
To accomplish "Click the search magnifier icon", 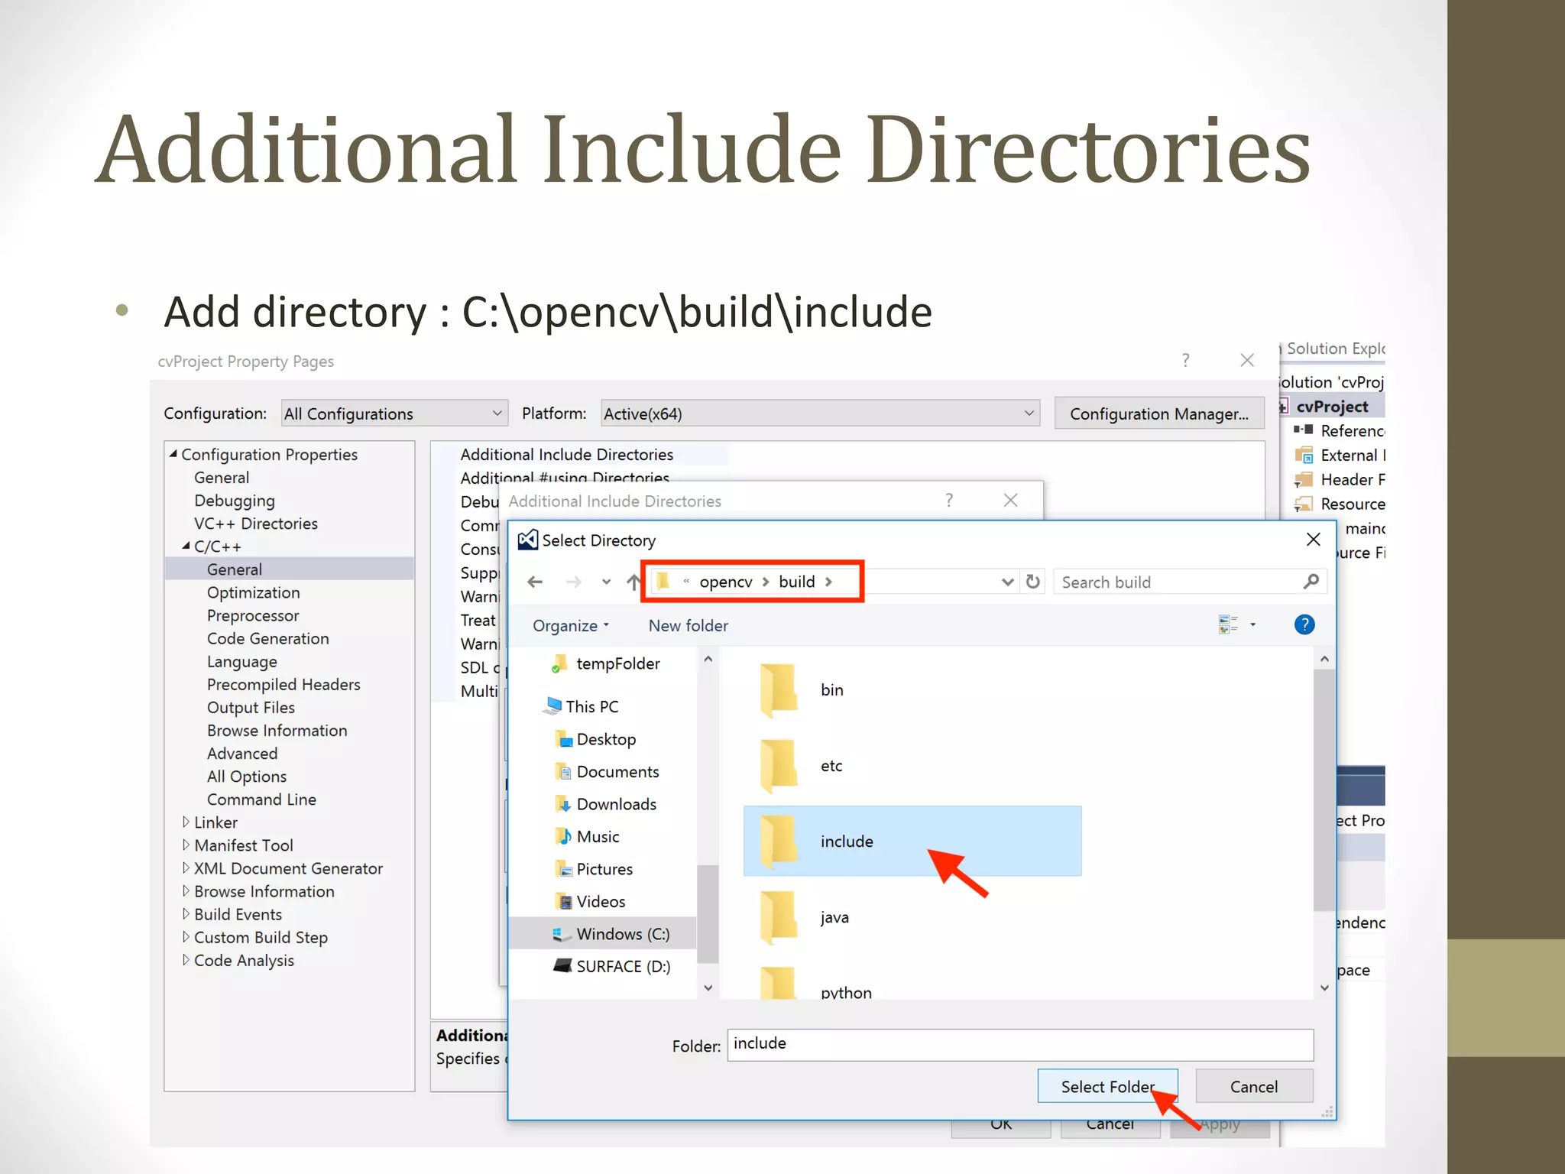I will click(1311, 582).
